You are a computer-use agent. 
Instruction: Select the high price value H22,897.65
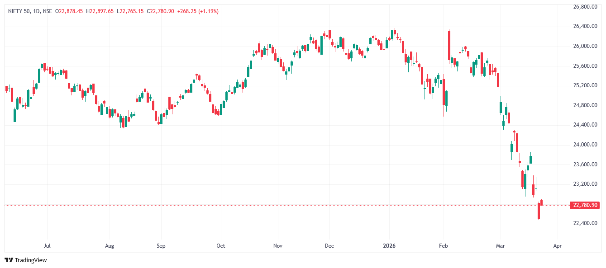[100, 11]
